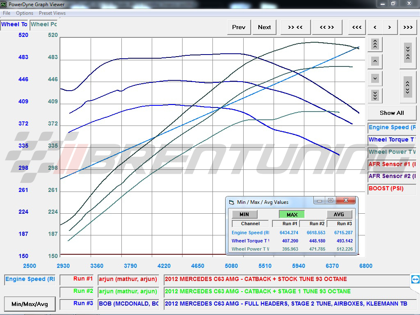Click the wheel torque value 448.180
The image size is (420, 315).
pos(317,241)
